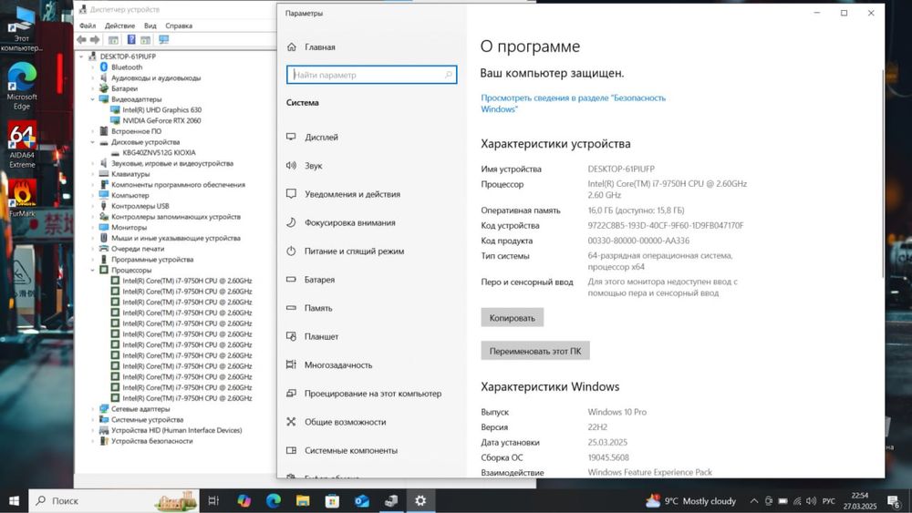Image resolution: width=912 pixels, height=513 pixels.
Task: Expand the Bluetooth node
Action: [92, 67]
